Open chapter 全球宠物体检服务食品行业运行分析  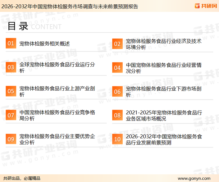(57, 68)
